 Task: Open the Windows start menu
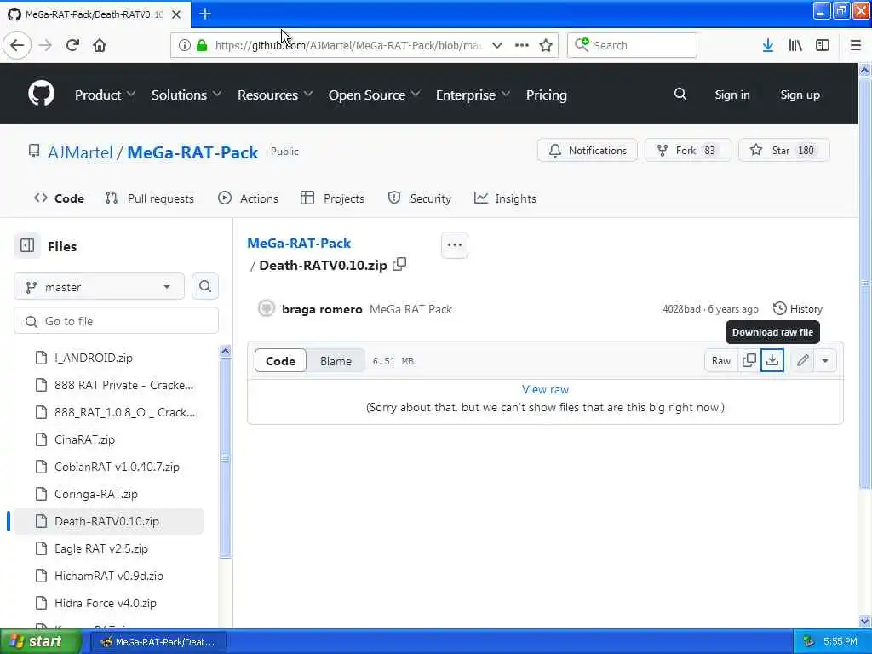[x=40, y=642]
